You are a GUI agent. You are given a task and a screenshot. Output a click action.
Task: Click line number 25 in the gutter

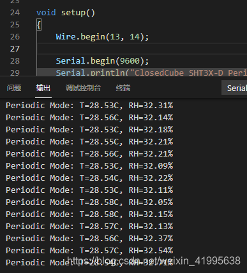[x=15, y=25]
